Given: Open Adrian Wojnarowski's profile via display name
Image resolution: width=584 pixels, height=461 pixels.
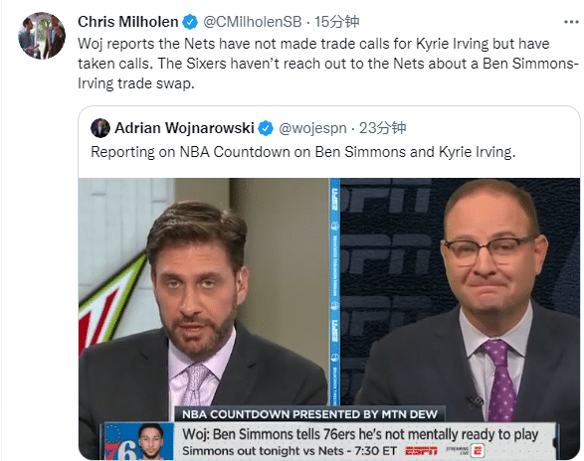Looking at the screenshot, I should click(x=184, y=128).
